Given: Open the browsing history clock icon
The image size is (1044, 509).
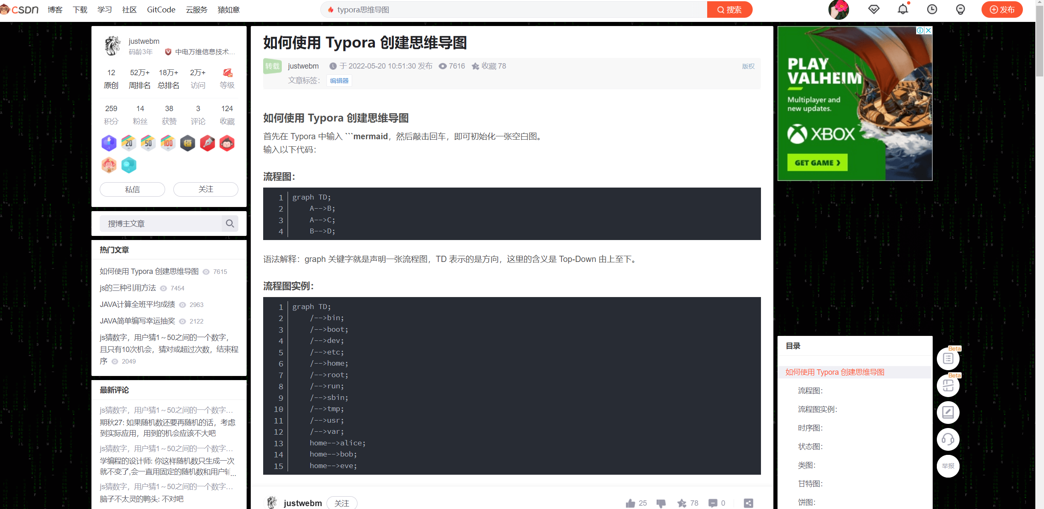Looking at the screenshot, I should (932, 10).
